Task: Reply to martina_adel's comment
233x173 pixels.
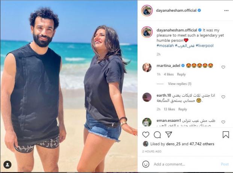Action: tap(181, 74)
